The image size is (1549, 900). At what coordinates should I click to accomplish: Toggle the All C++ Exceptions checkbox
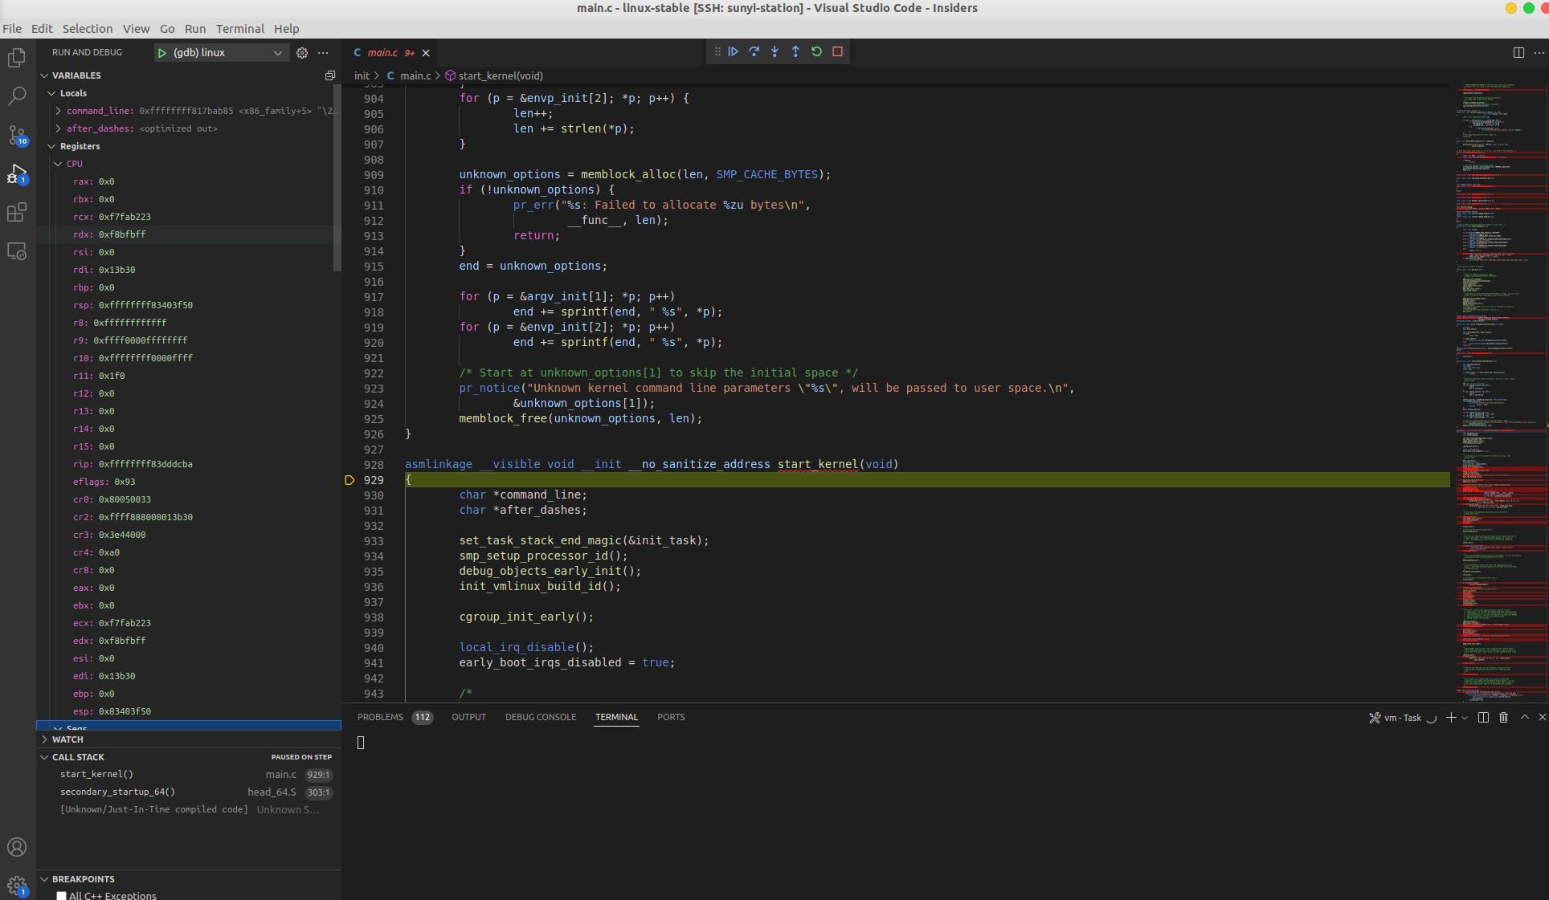tap(61, 895)
